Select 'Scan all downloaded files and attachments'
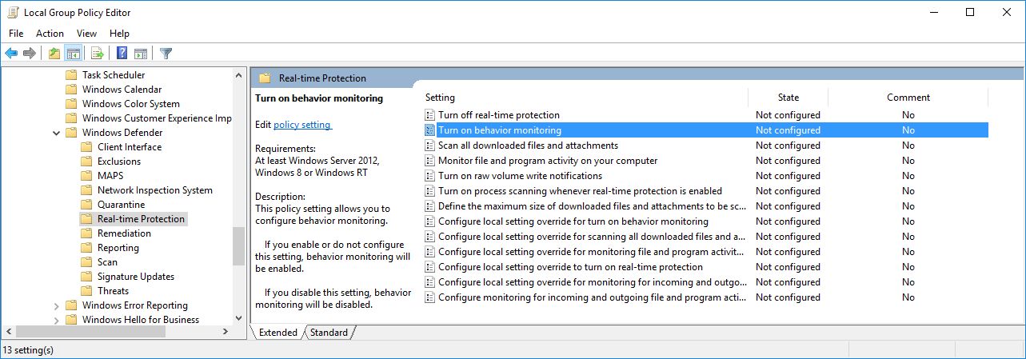 point(528,146)
